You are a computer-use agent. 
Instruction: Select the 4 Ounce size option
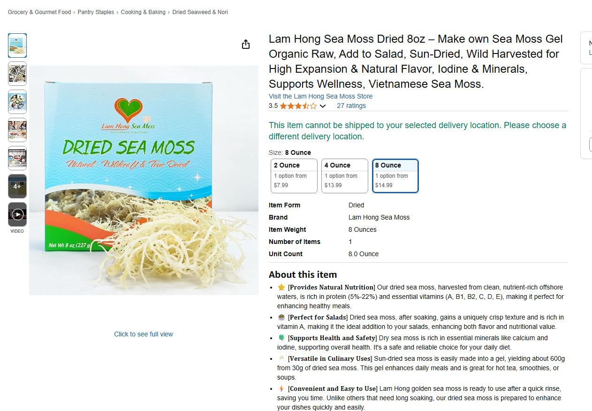(345, 176)
